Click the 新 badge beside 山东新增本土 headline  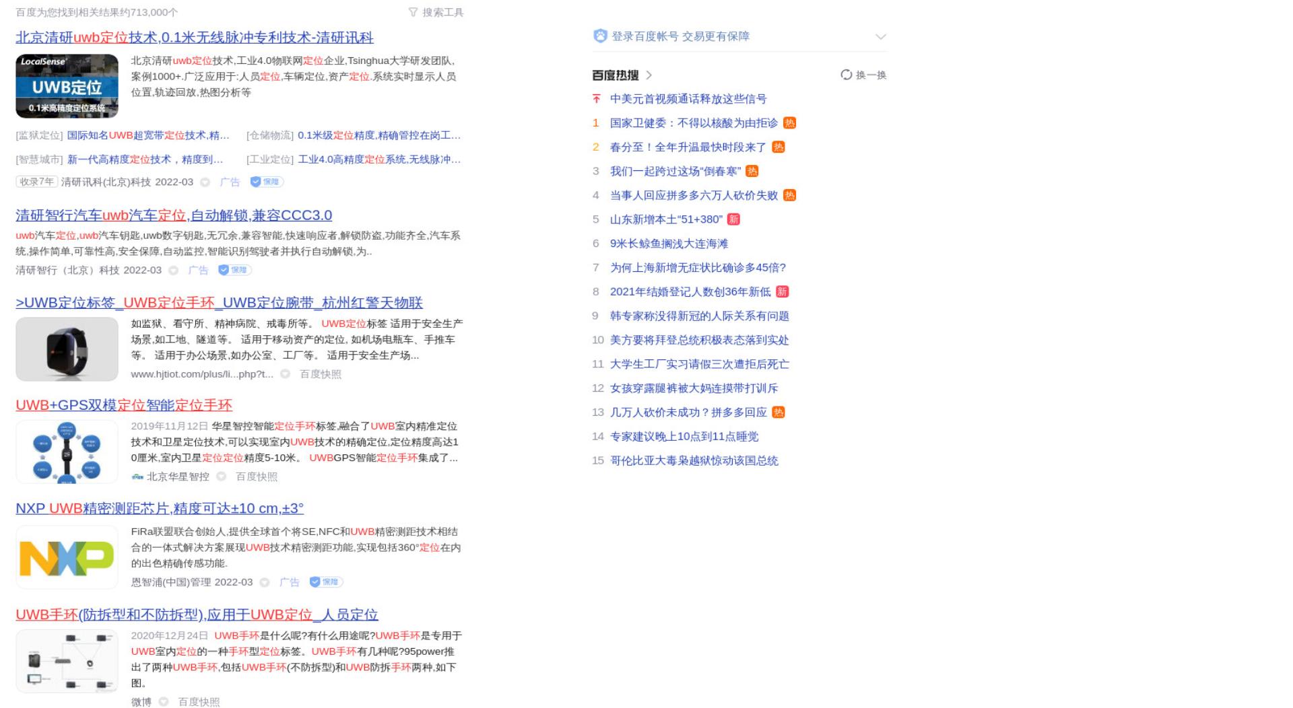click(x=734, y=219)
